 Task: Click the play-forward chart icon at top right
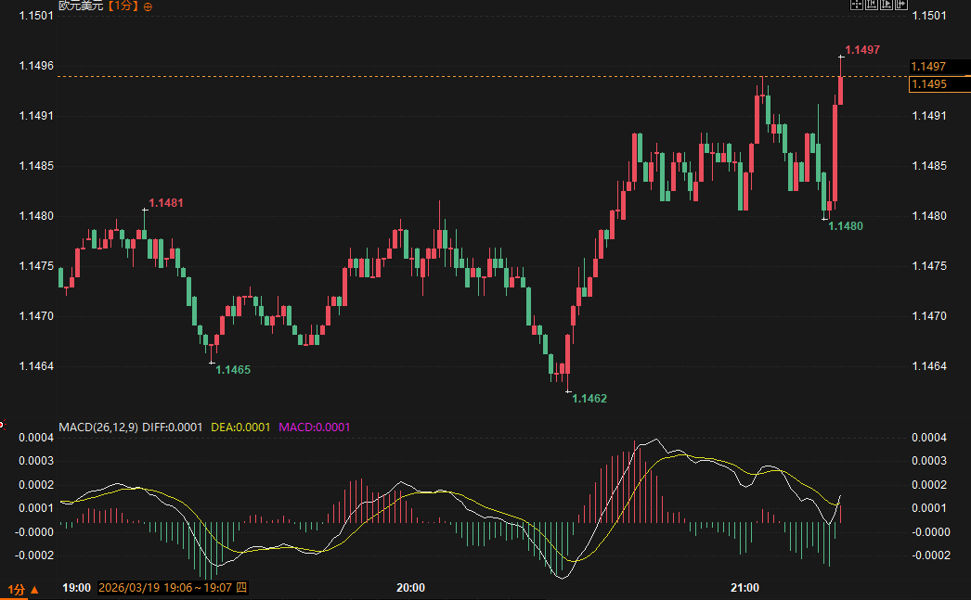tap(887, 5)
